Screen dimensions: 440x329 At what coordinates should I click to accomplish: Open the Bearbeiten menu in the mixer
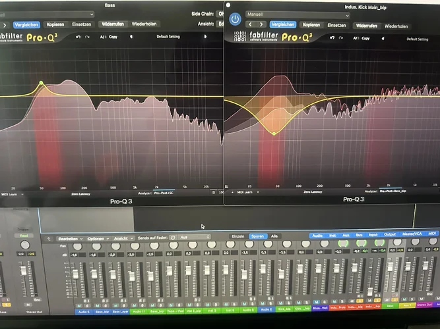tap(70, 238)
